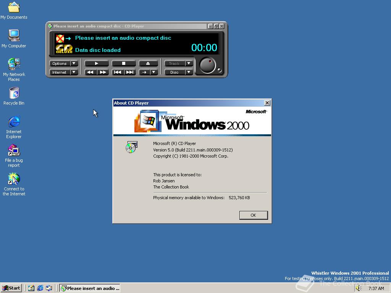Screen dimensions: 391x293
Task: Select the My Documents desktop icon
Action: (14, 11)
